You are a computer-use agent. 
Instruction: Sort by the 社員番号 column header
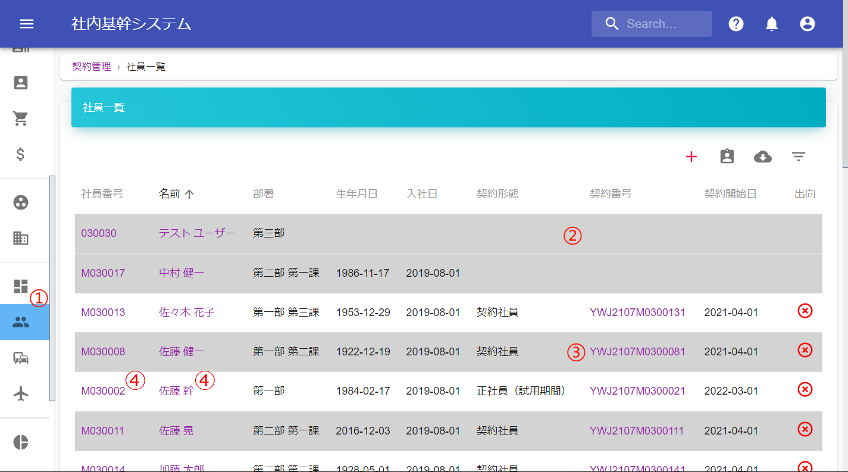pyautogui.click(x=102, y=193)
